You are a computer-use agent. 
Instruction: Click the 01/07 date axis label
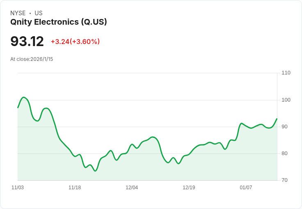pos(246,188)
